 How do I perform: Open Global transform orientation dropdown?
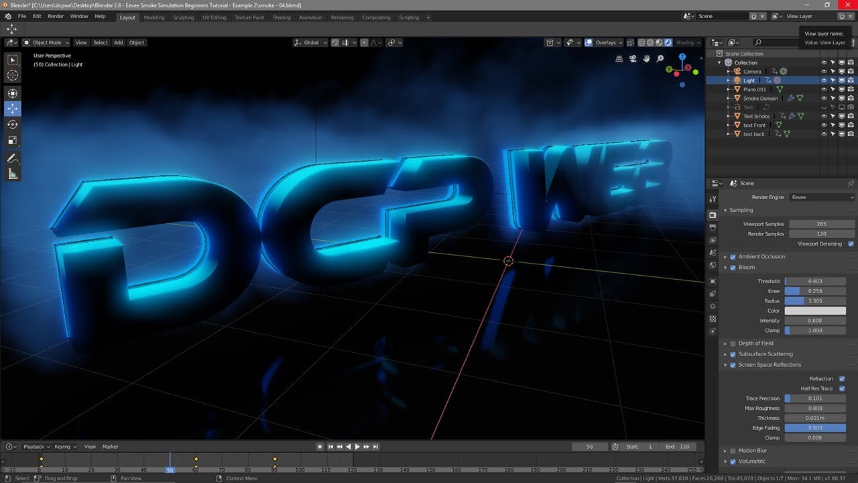pyautogui.click(x=311, y=42)
